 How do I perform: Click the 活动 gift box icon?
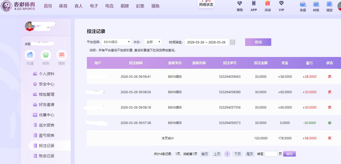267,3
